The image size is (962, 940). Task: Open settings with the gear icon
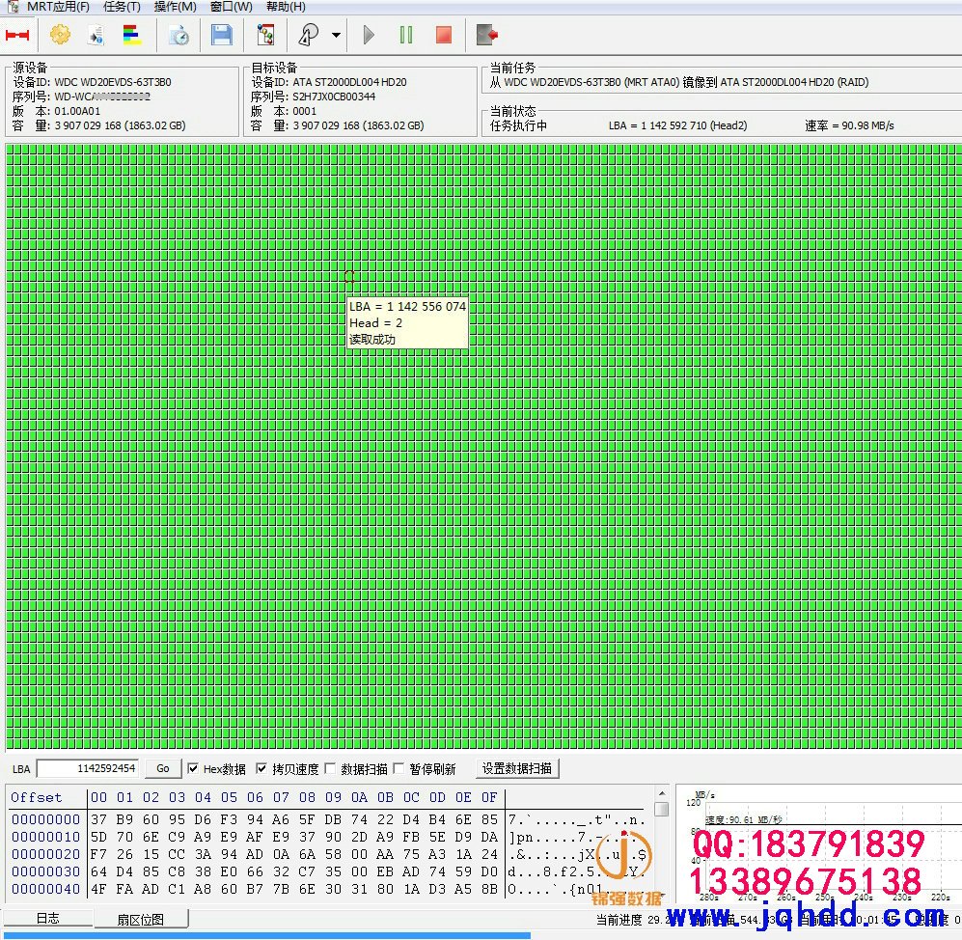pyautogui.click(x=60, y=36)
